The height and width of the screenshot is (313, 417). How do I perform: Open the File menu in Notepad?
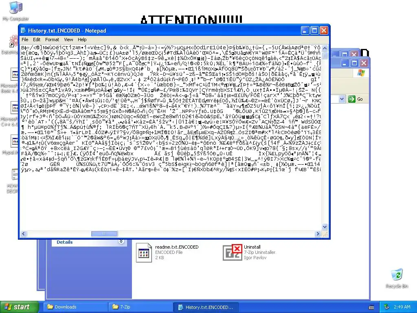tap(25, 40)
